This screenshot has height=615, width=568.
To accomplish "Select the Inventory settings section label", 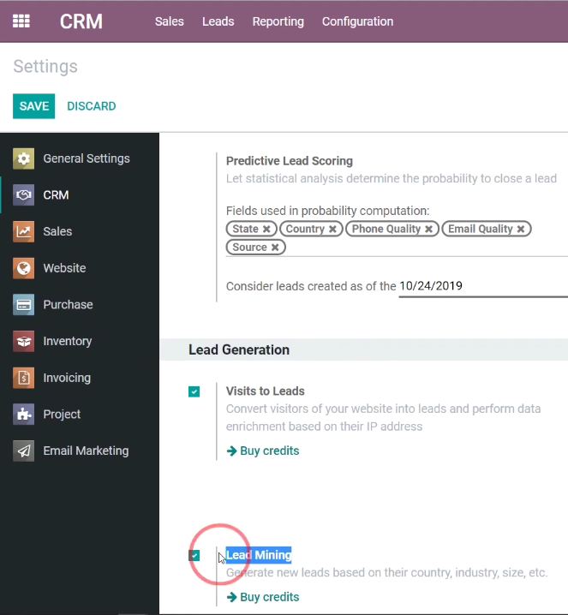I will 68,341.
